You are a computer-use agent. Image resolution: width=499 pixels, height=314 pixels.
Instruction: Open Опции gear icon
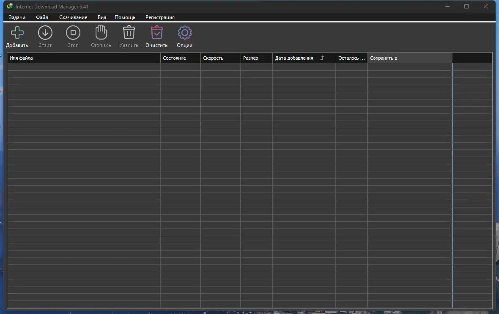click(x=184, y=33)
